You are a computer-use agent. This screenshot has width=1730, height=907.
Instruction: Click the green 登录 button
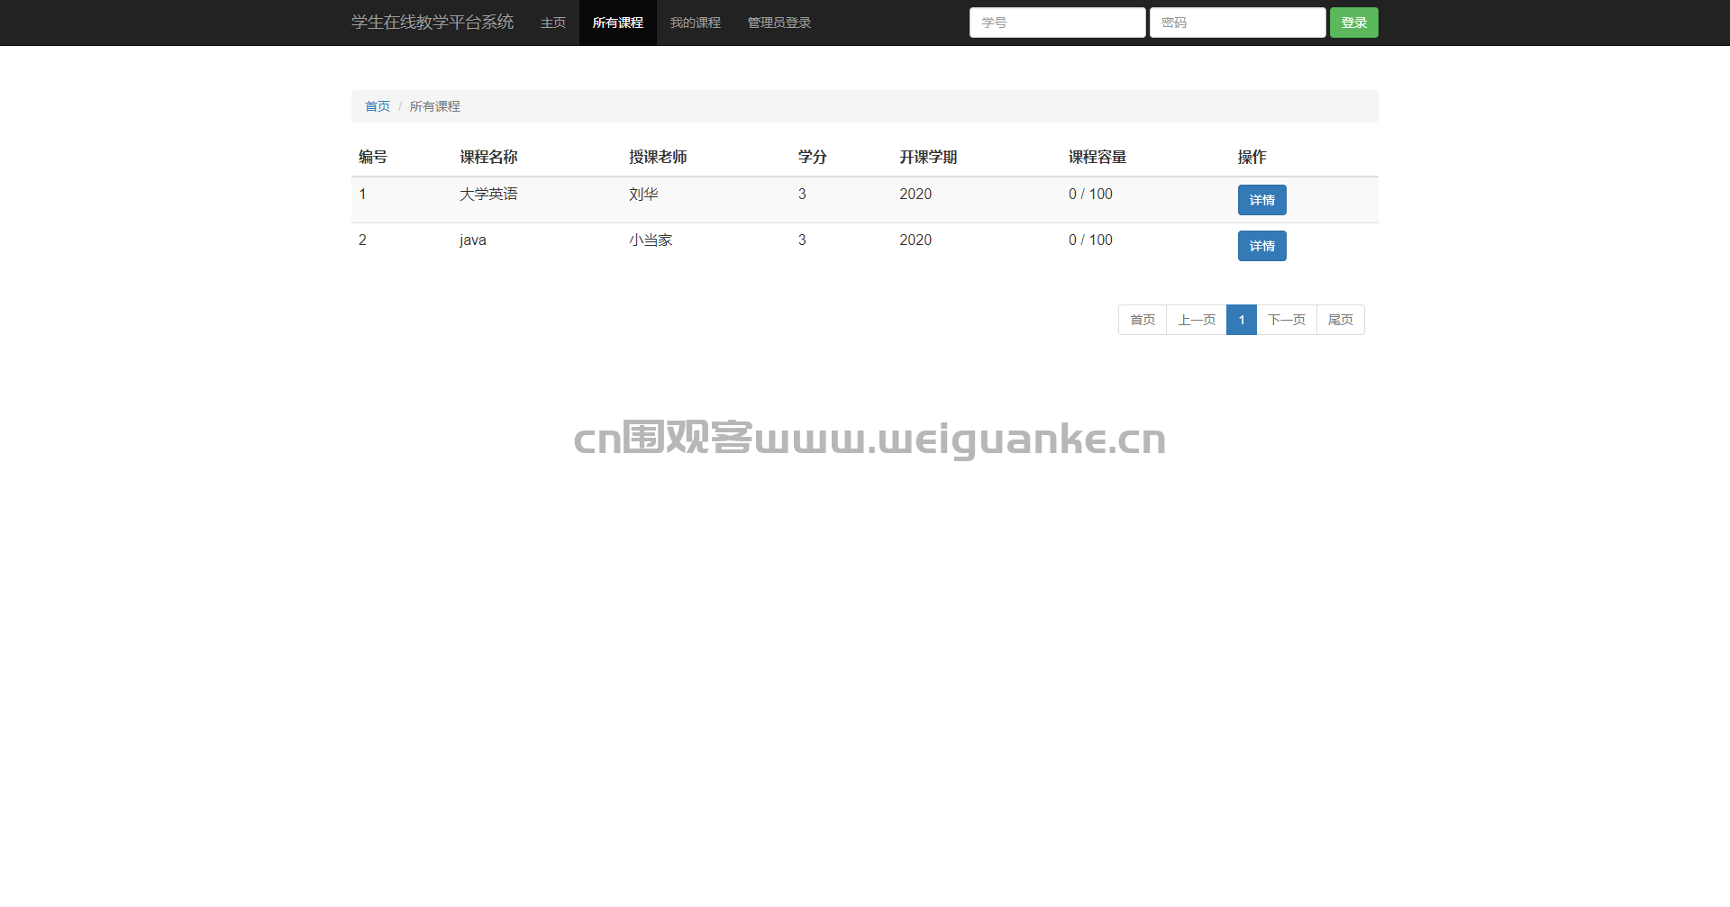click(1354, 23)
